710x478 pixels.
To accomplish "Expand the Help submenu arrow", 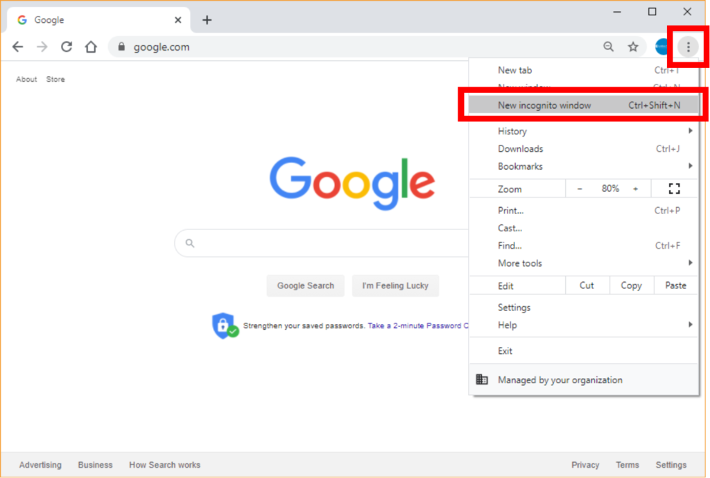I will (x=690, y=325).
